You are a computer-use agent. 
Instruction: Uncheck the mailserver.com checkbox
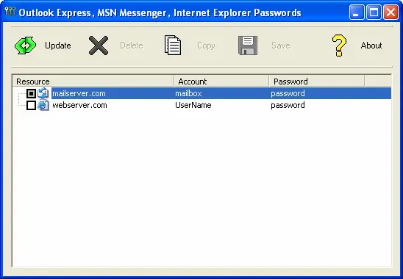coord(31,93)
